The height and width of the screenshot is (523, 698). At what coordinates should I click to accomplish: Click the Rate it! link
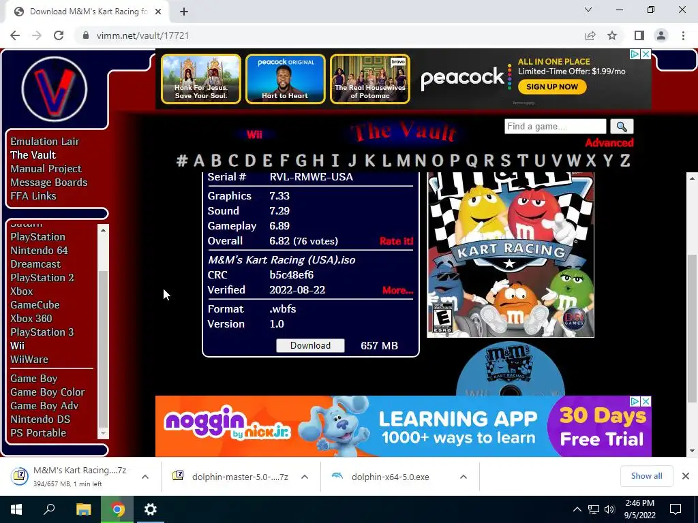click(396, 241)
